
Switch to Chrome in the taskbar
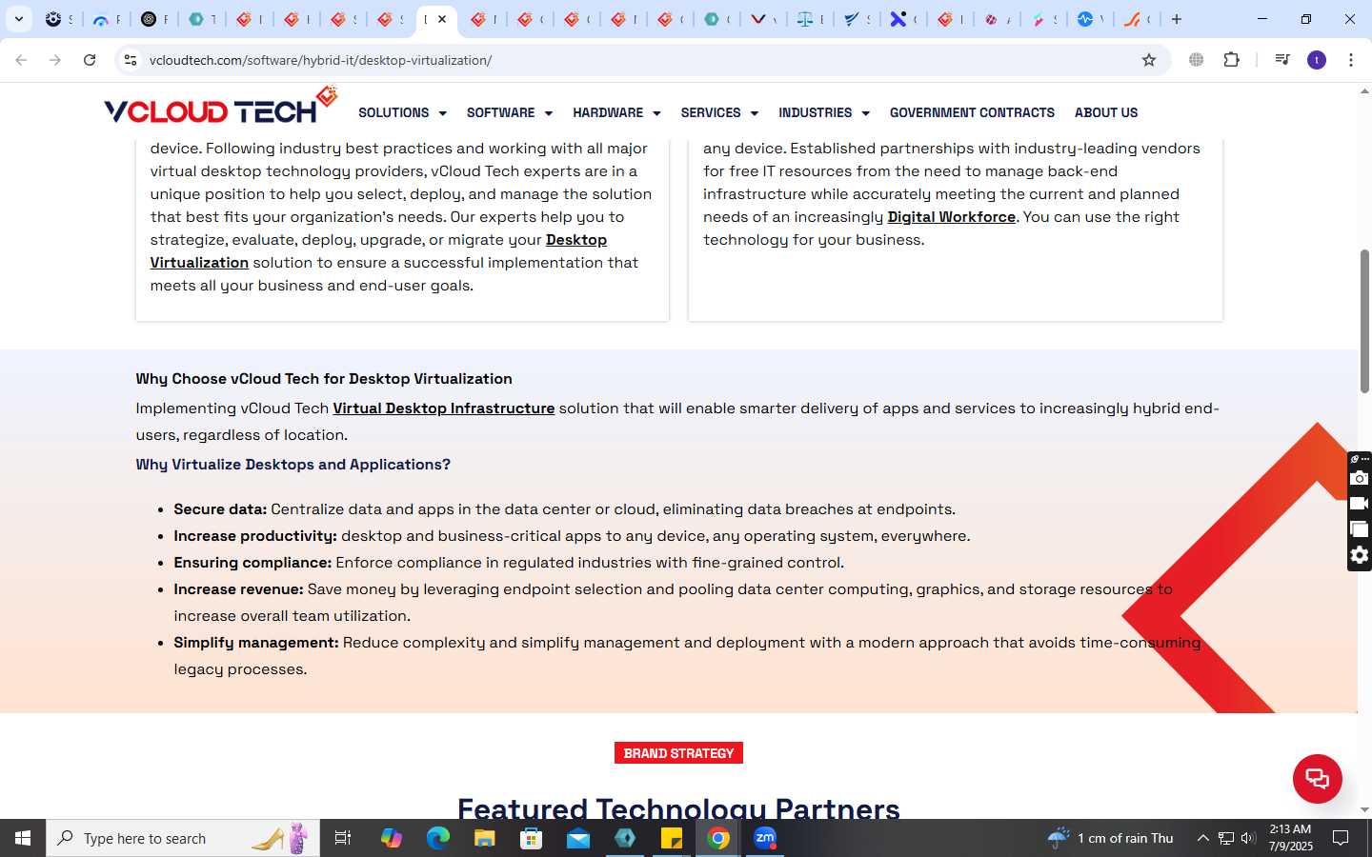[x=718, y=838]
